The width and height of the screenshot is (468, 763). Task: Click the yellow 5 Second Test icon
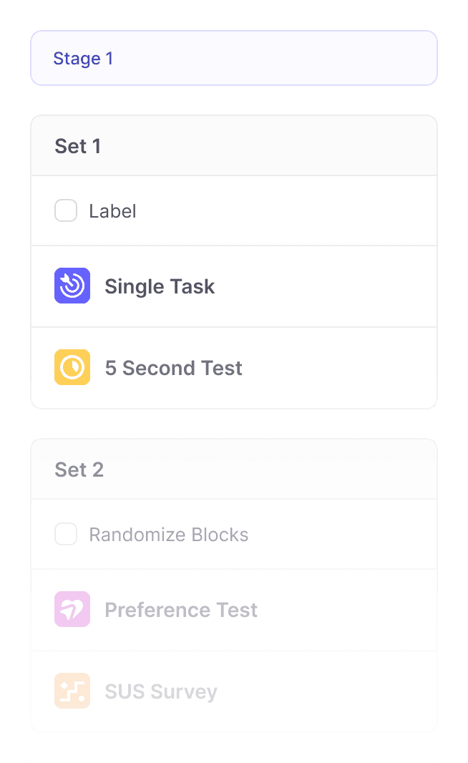tap(72, 367)
